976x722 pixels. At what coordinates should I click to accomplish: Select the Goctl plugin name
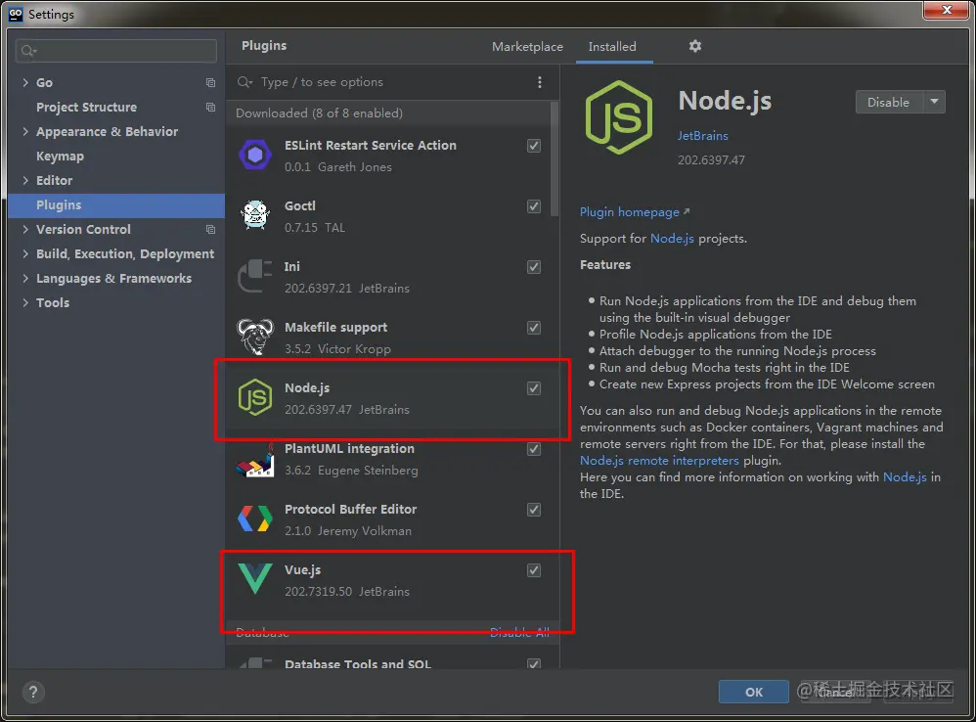tap(300, 206)
